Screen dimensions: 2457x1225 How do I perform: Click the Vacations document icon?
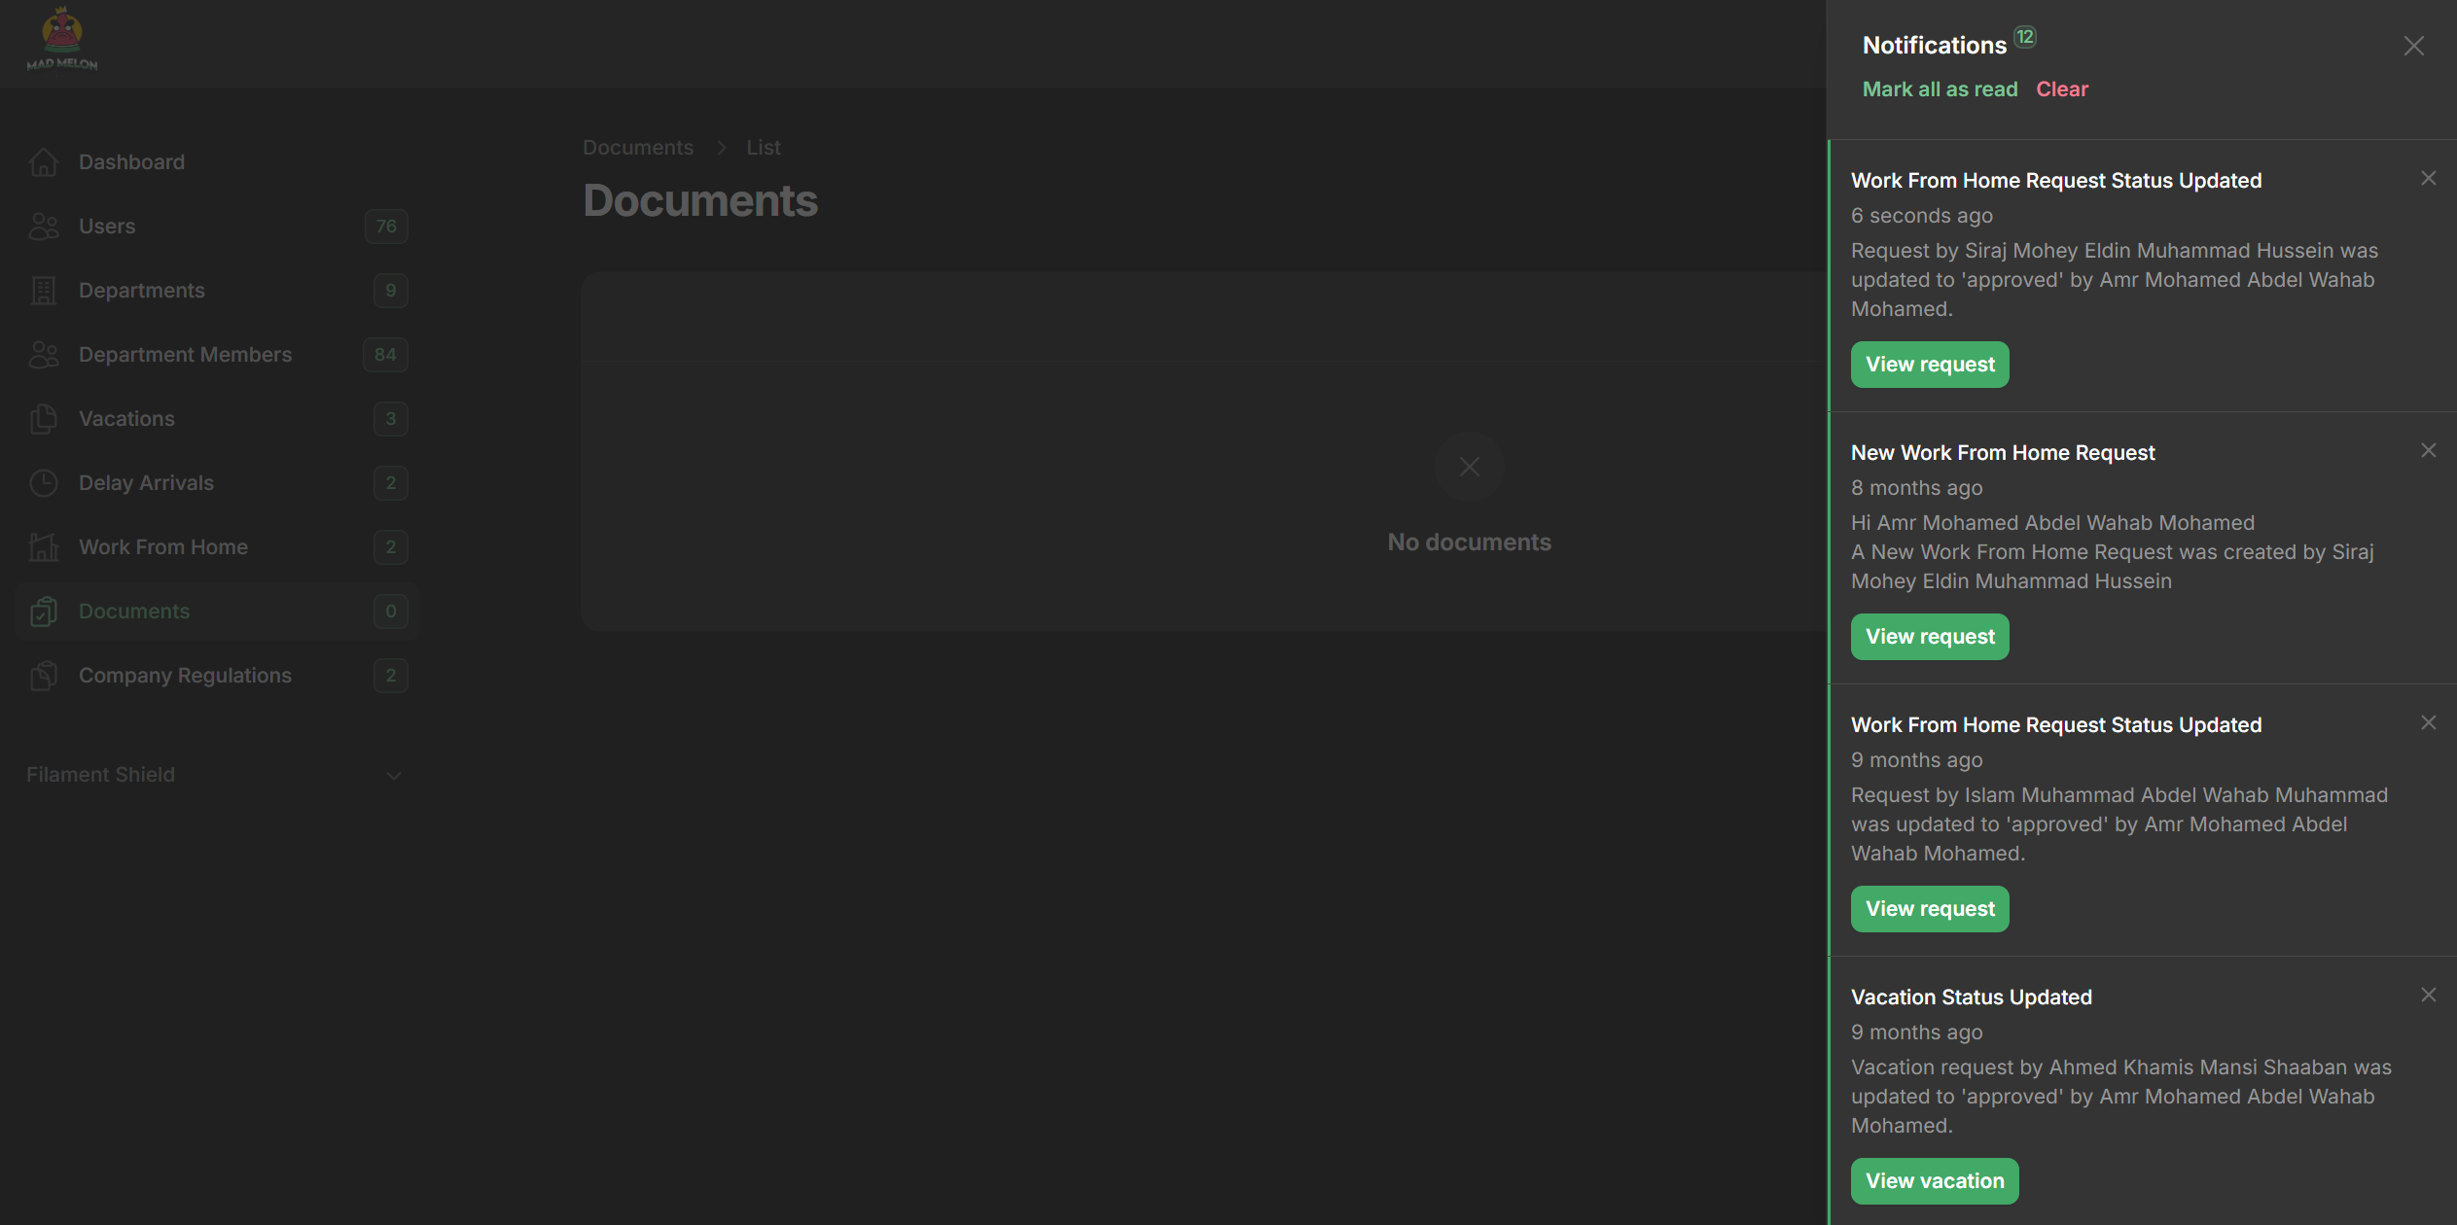point(44,419)
